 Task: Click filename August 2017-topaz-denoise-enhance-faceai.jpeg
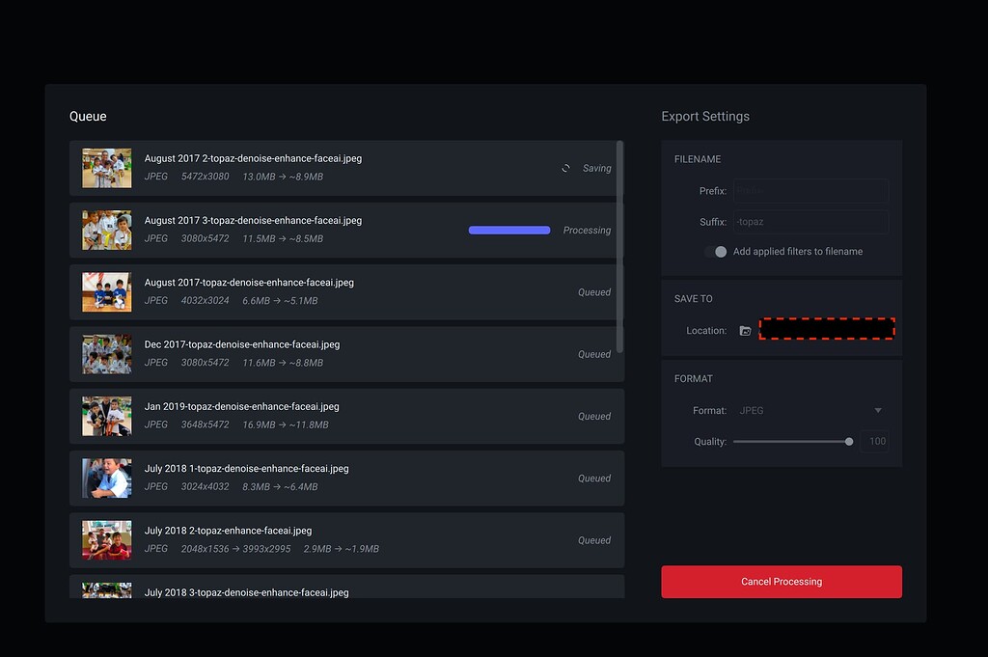tap(249, 283)
